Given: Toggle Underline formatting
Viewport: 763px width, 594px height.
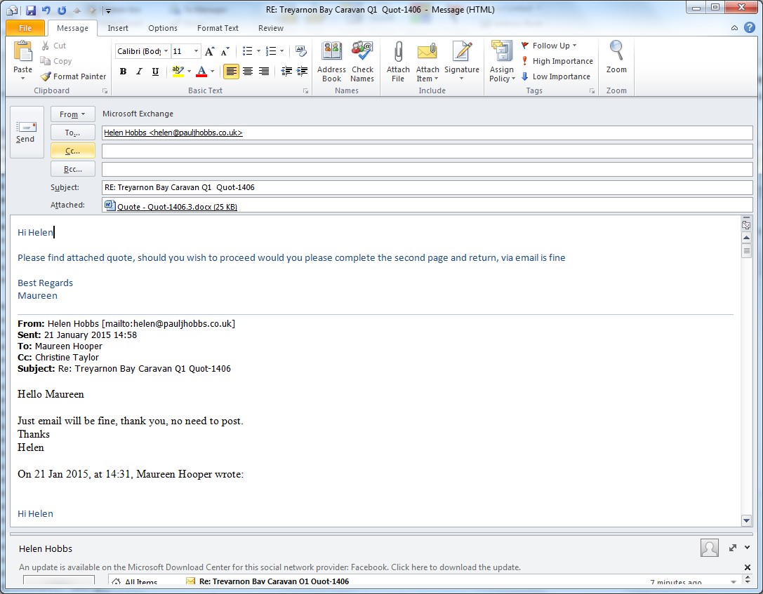Looking at the screenshot, I should pos(155,72).
